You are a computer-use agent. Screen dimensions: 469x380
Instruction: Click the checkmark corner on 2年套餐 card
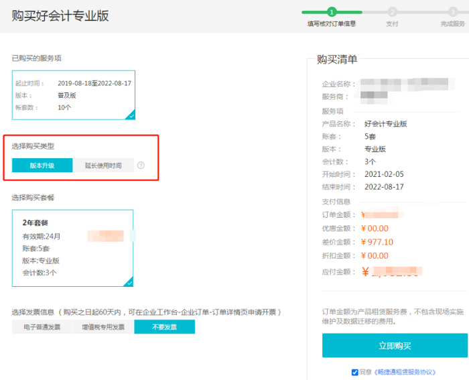(x=129, y=282)
